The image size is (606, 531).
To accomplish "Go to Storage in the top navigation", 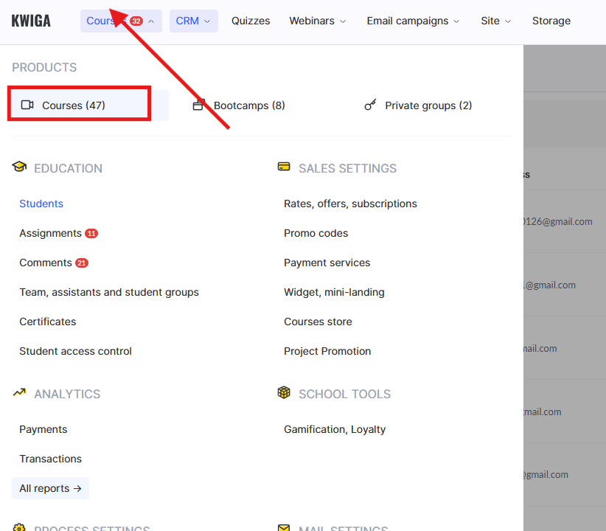I will click(551, 21).
